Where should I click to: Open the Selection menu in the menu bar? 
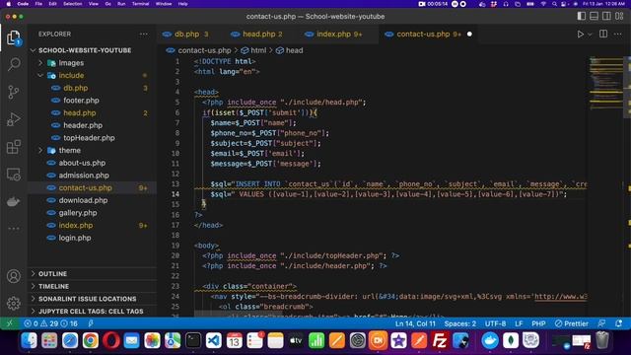pos(73,4)
